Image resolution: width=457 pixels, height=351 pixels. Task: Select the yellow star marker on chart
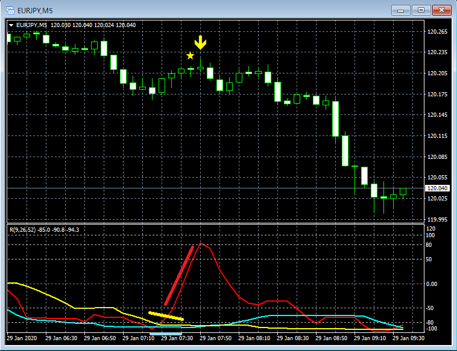click(191, 55)
